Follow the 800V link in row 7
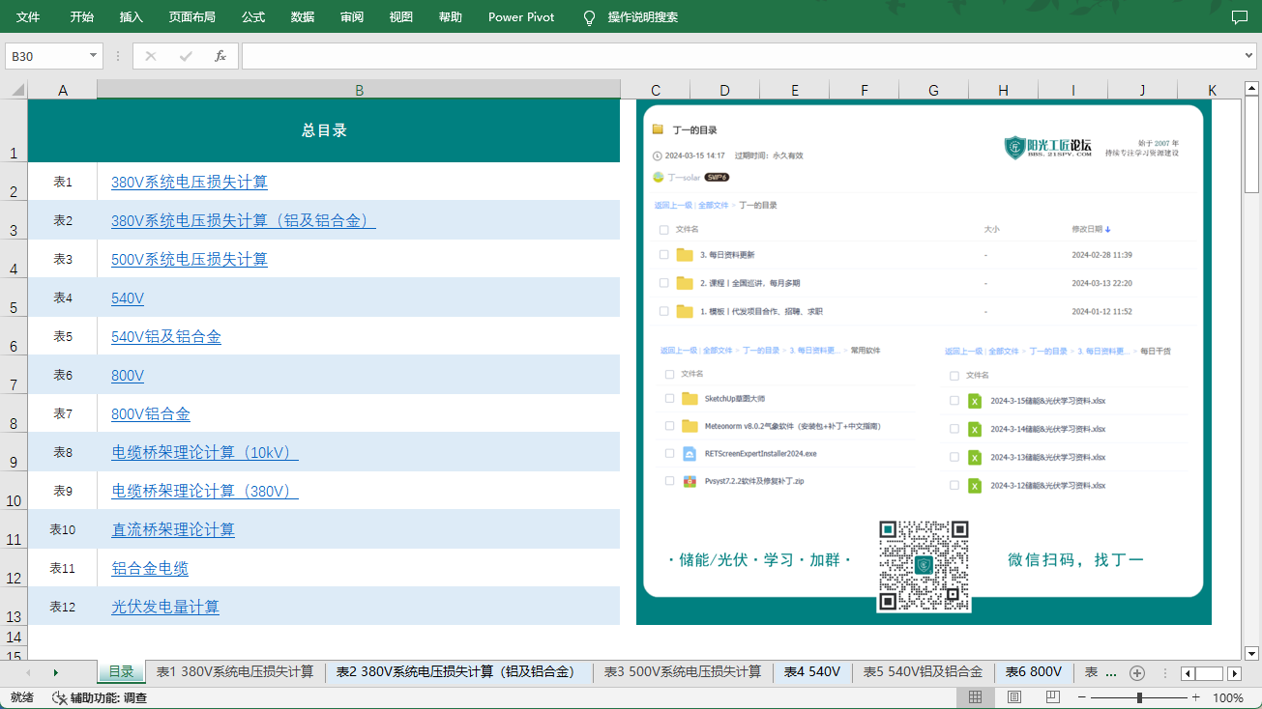1262x709 pixels. point(128,375)
